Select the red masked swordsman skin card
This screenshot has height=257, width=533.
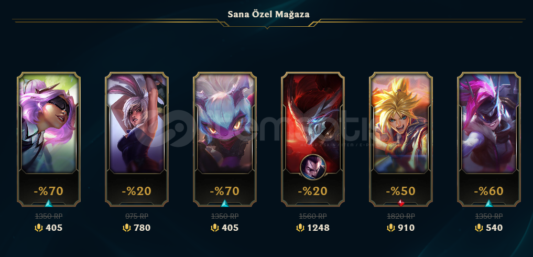[x=313, y=139]
